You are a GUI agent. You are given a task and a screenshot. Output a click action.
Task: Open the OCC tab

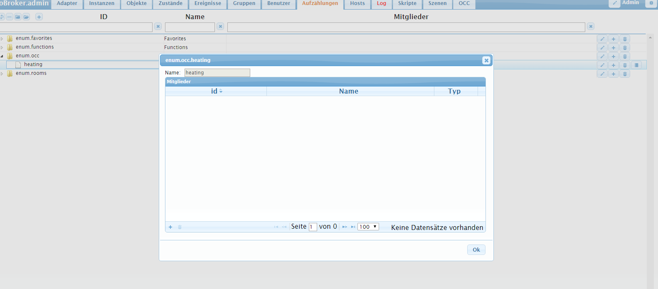[x=464, y=4]
